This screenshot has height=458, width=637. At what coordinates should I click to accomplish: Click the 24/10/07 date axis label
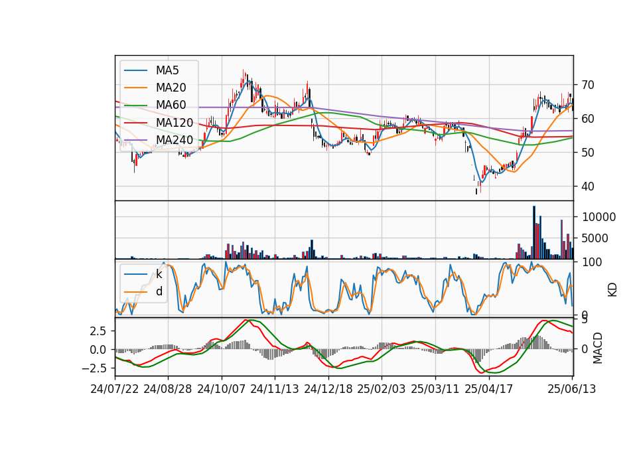(x=222, y=389)
